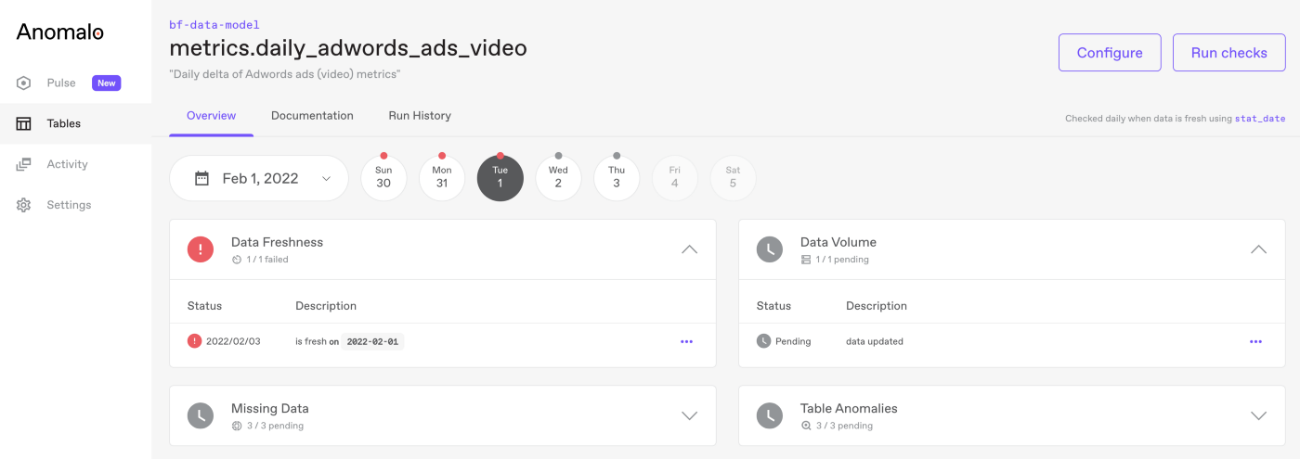Collapse the Data Volume section

tap(1258, 249)
